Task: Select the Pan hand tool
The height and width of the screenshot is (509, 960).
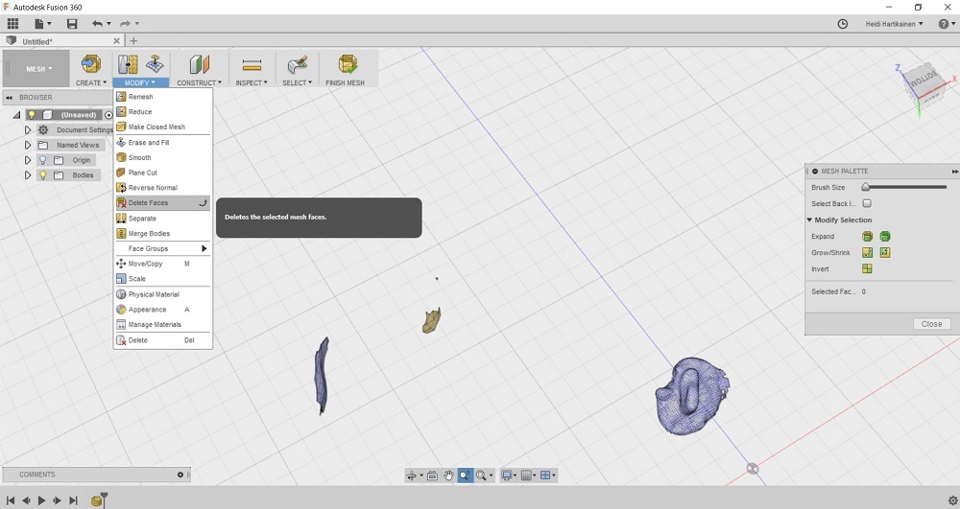Action: coord(448,475)
